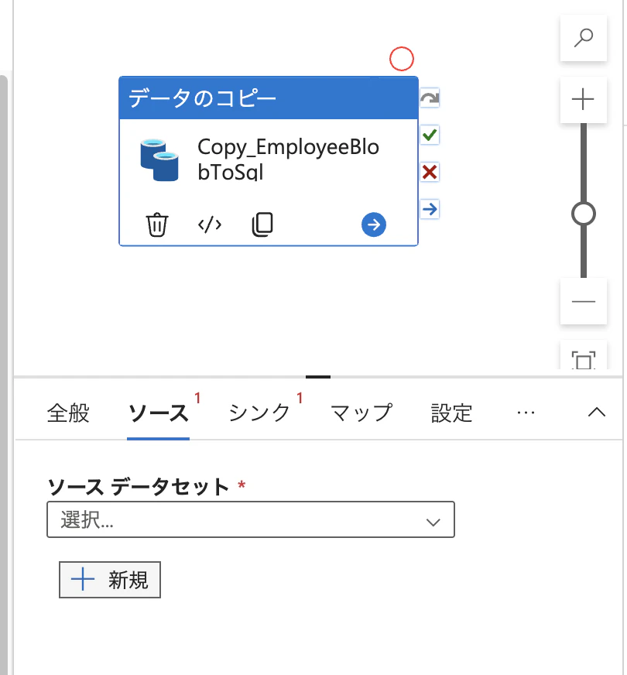
Task: Click the Copy Data activity's blue arrow icon
Action: click(374, 224)
